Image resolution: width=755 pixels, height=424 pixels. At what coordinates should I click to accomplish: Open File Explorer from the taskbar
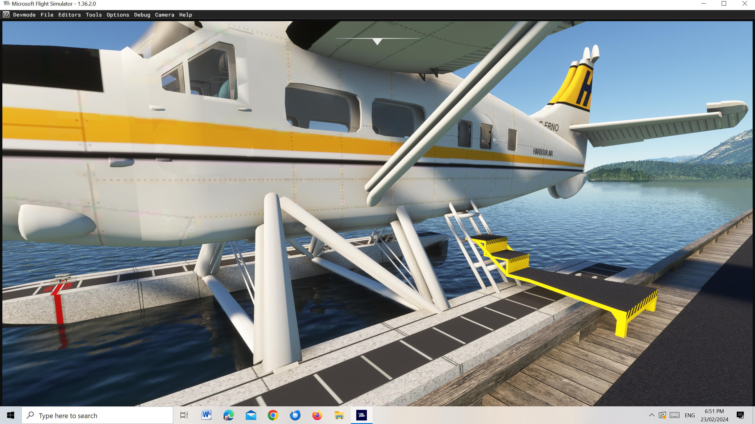click(x=339, y=415)
